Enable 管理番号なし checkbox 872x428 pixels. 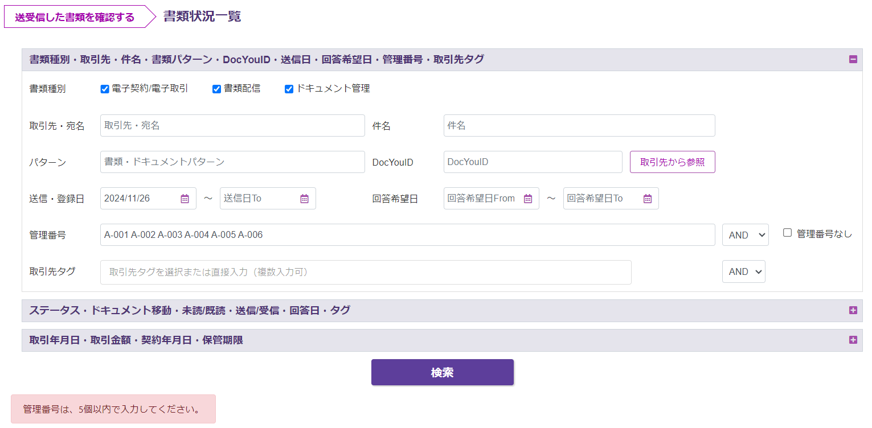(x=787, y=233)
